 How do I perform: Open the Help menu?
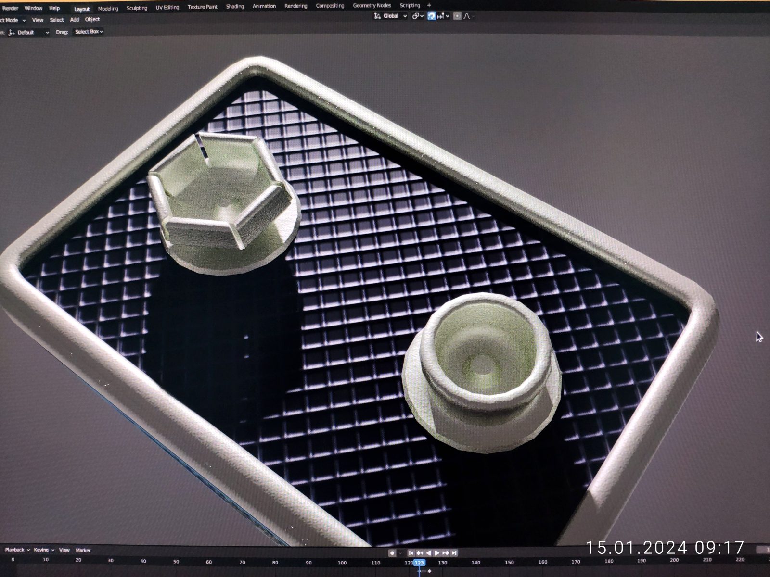tap(54, 8)
